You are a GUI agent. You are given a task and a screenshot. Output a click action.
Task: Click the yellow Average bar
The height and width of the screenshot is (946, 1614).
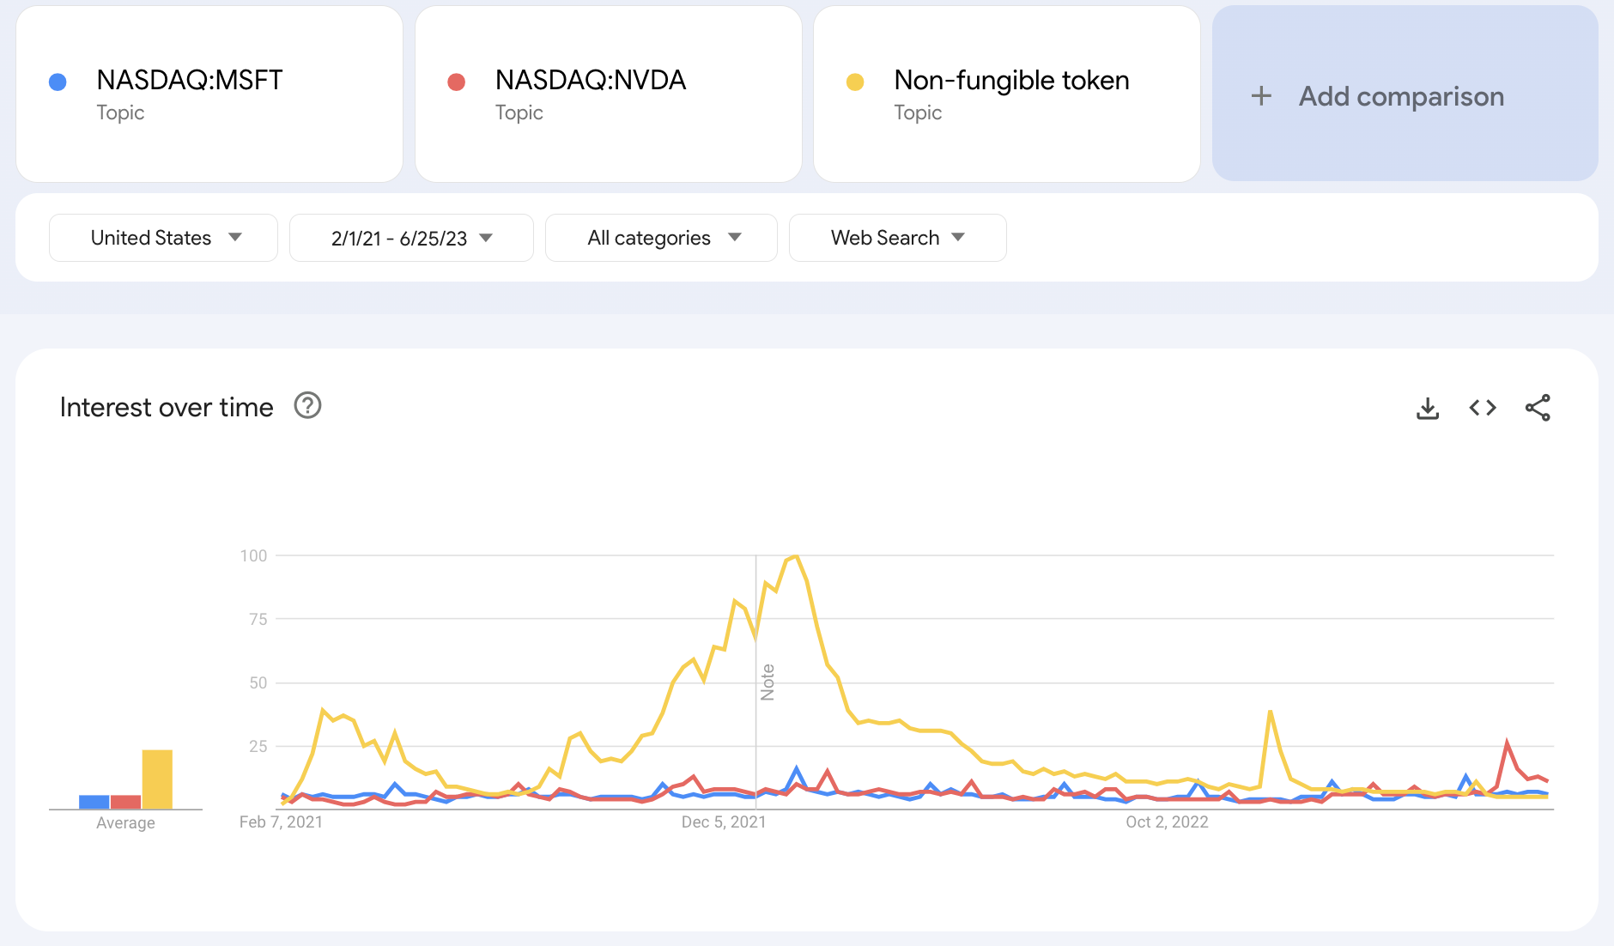click(x=157, y=779)
